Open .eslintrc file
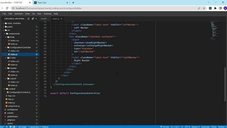The image size is (227, 128). click(10, 113)
